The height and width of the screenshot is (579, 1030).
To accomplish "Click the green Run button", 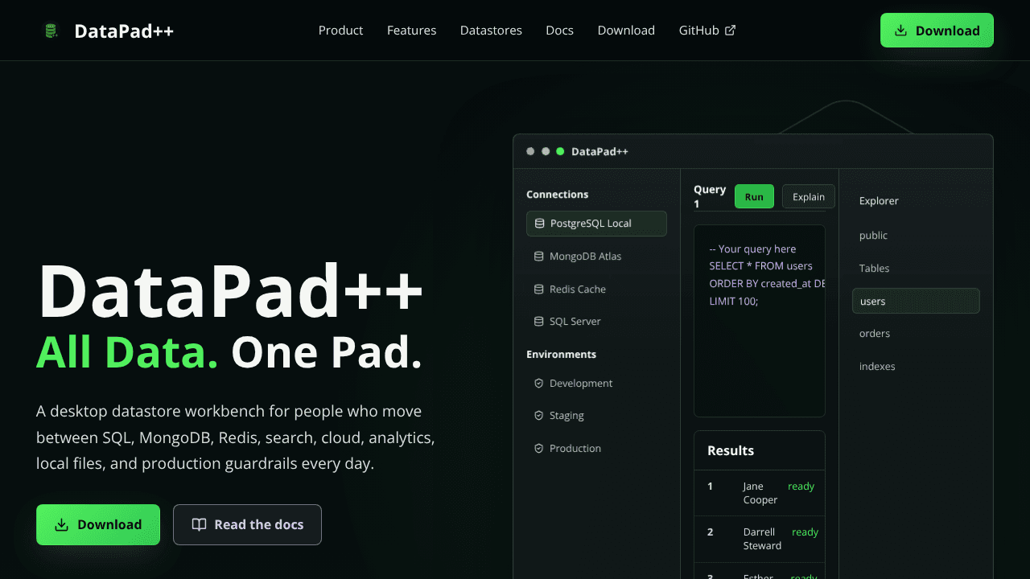I will coord(754,197).
